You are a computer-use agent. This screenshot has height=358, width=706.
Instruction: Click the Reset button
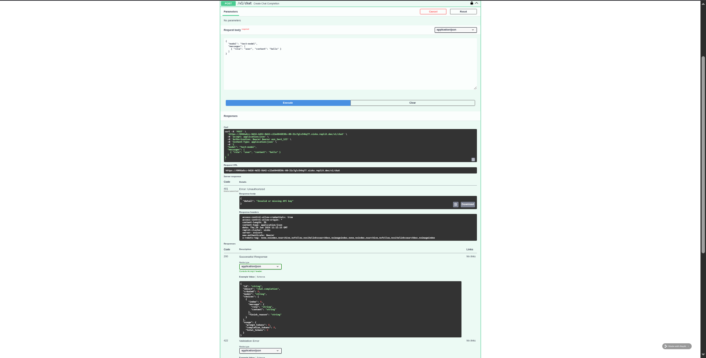pyautogui.click(x=463, y=12)
